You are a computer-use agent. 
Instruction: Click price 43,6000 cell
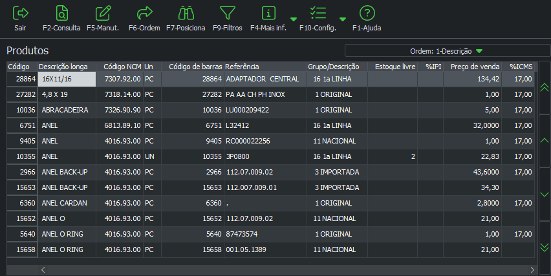point(472,172)
